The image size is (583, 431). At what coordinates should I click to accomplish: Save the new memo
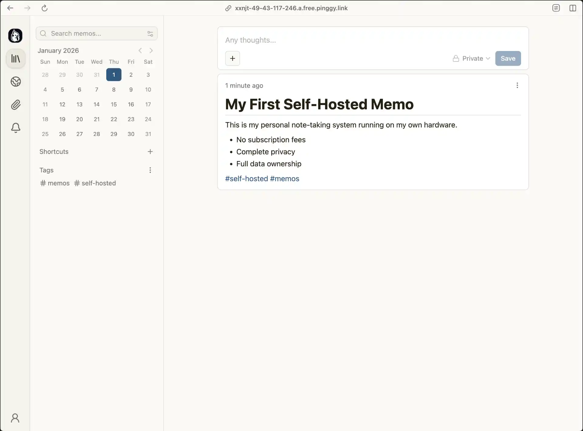point(508,58)
